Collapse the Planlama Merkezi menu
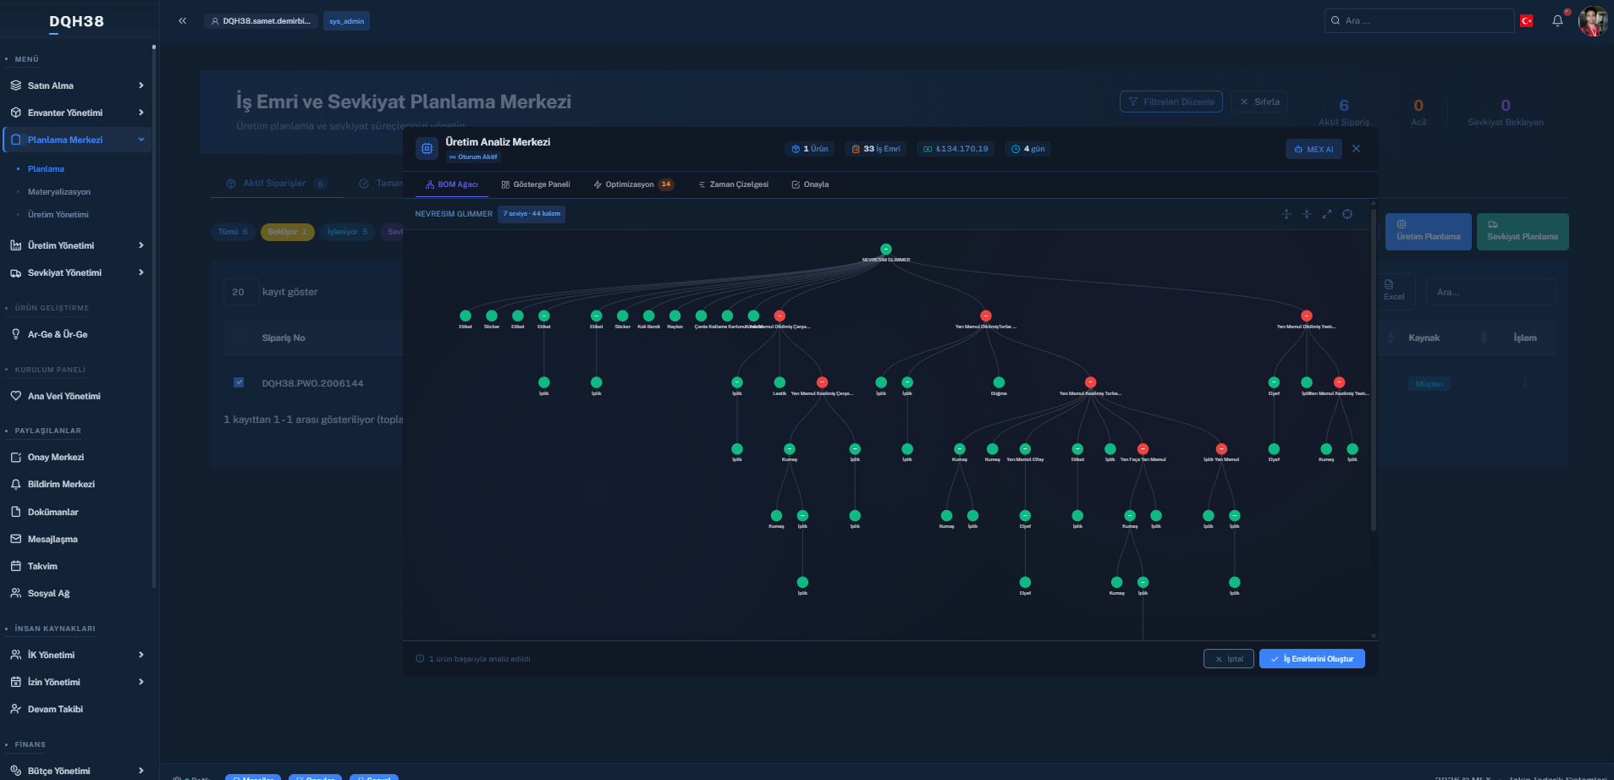 78,140
